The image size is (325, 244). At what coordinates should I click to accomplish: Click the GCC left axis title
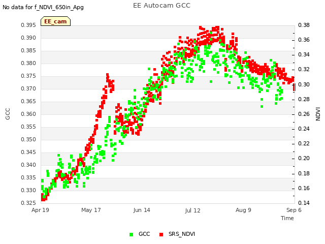8,114
